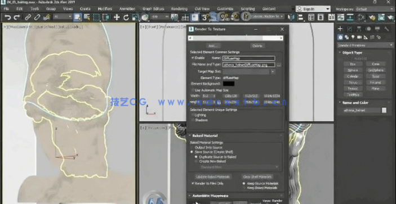This screenshot has width=396, height=204.
Task: Switch to the Hierarchy command panel
Action: pyautogui.click(x=359, y=29)
